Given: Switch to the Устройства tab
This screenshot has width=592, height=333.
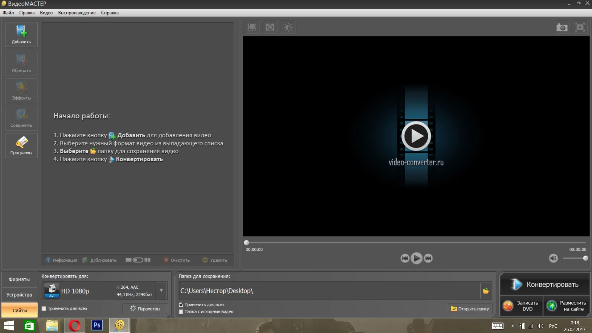Looking at the screenshot, I should coord(19,295).
